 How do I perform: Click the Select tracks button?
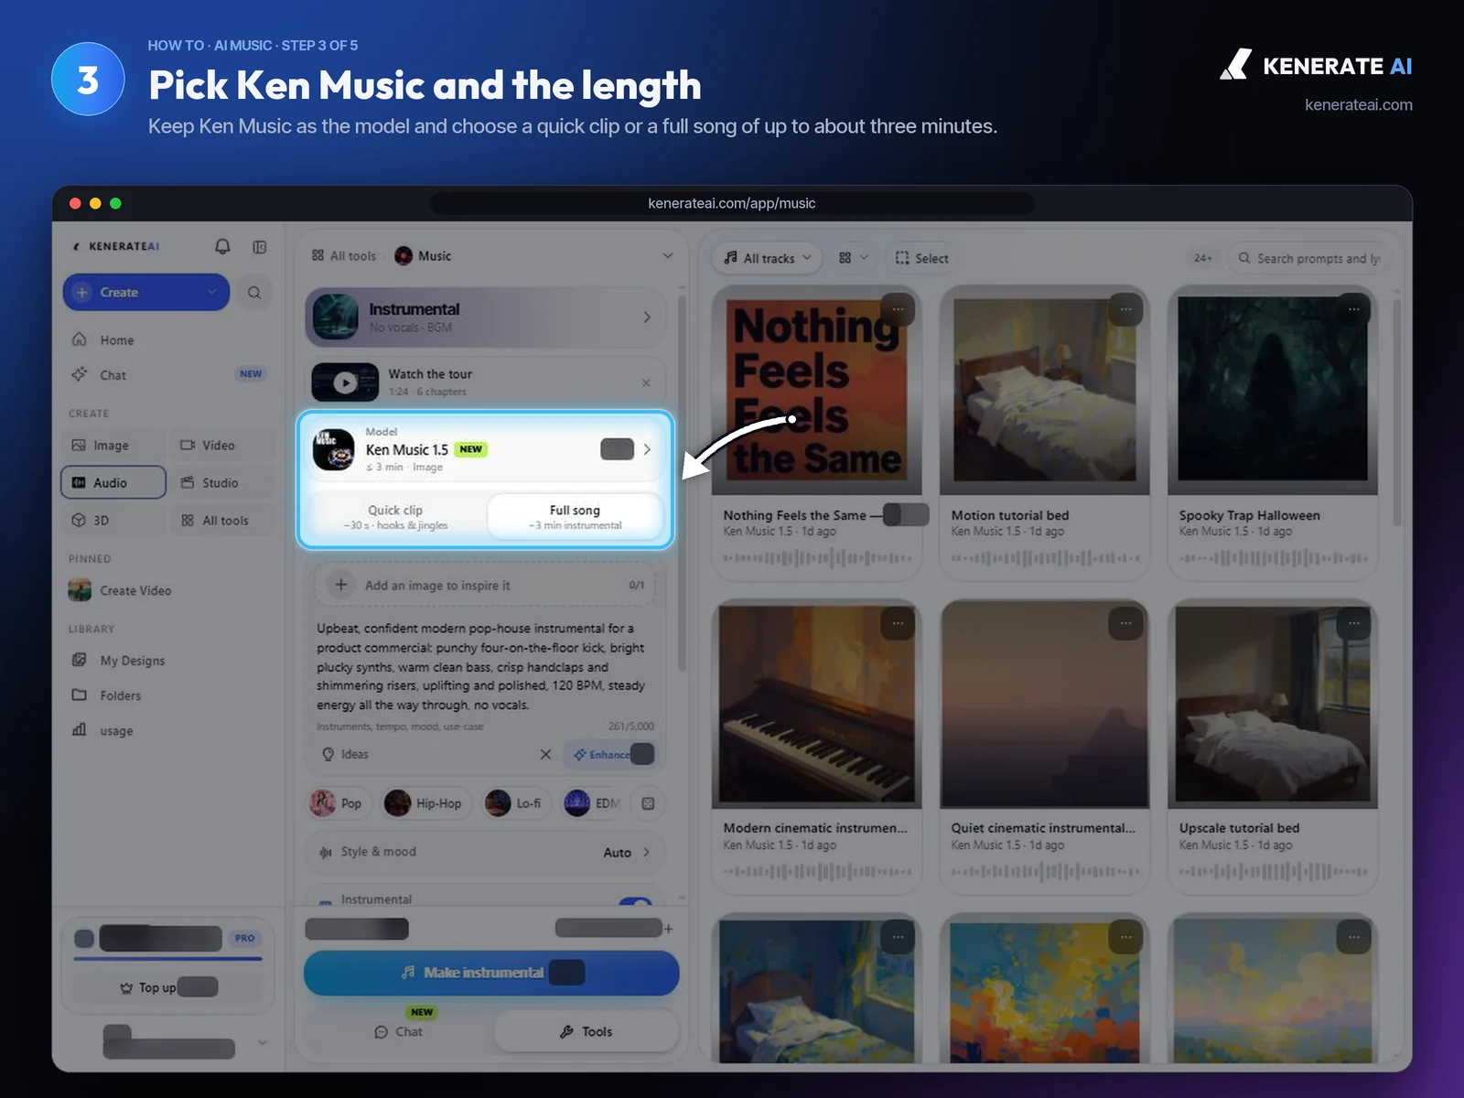921,258
